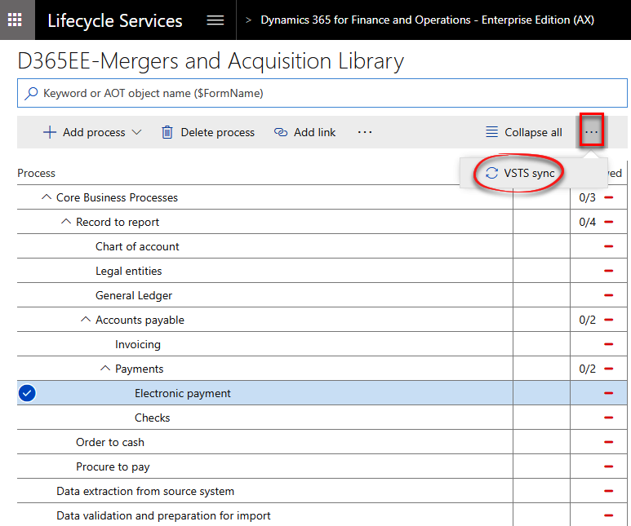The width and height of the screenshot is (631, 526).
Task: Click the Add process plus icon
Action: tap(50, 132)
